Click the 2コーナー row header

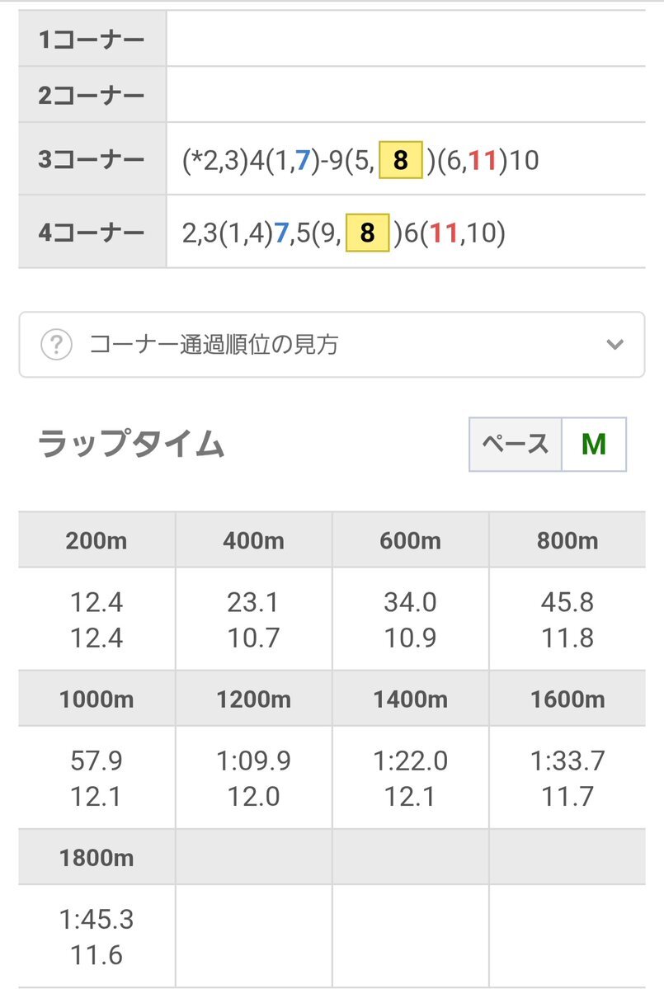coord(92,95)
